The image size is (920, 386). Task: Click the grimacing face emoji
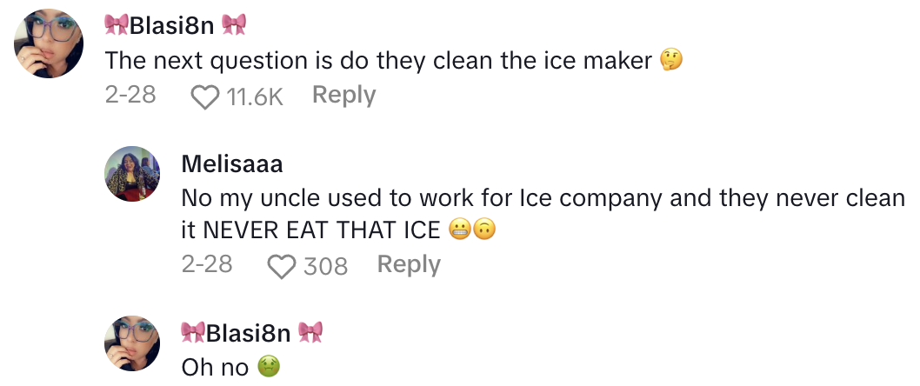click(461, 230)
